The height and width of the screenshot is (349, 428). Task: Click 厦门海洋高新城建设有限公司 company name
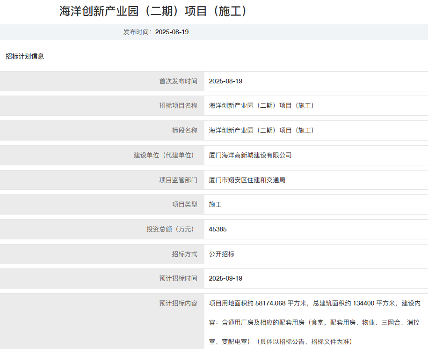pos(250,155)
